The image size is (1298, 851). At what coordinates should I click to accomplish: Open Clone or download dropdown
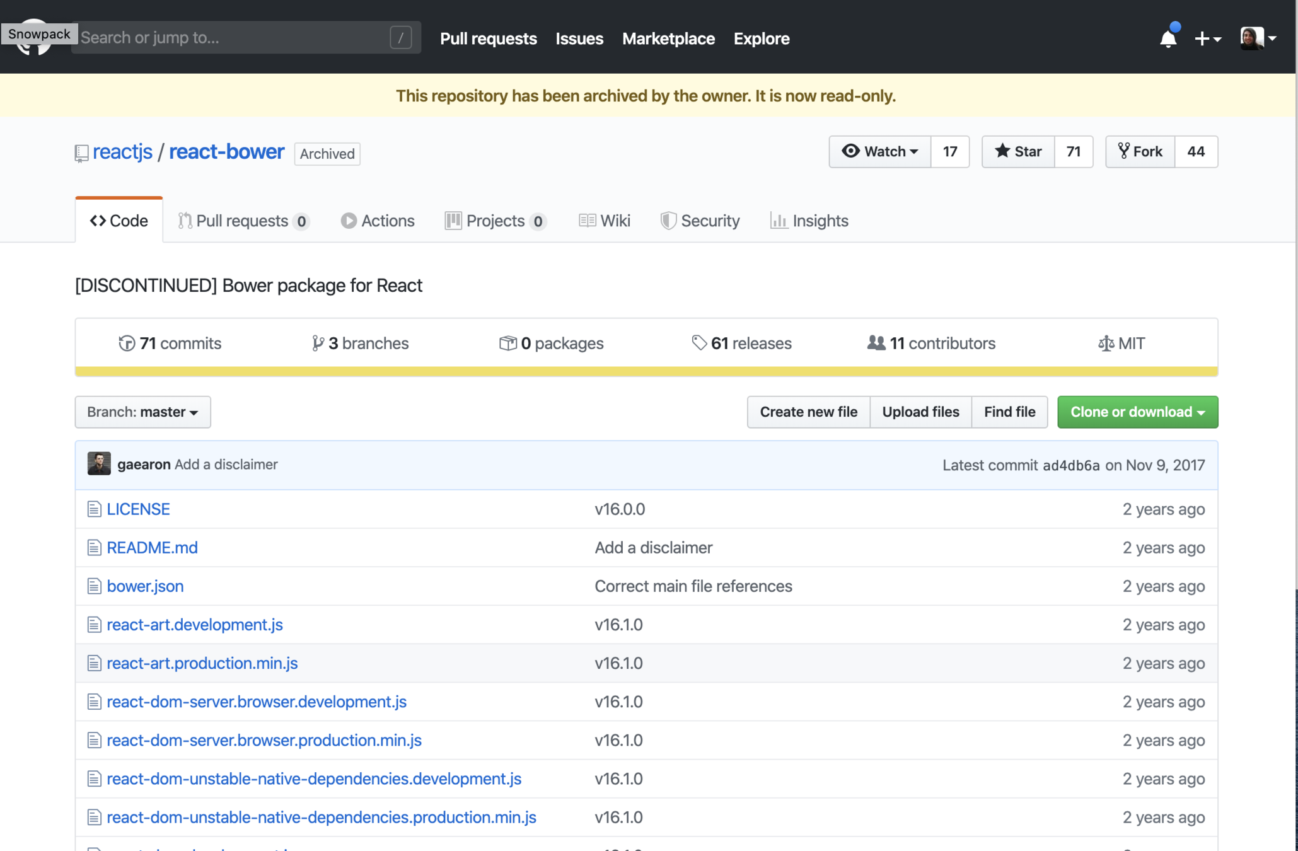click(x=1137, y=412)
